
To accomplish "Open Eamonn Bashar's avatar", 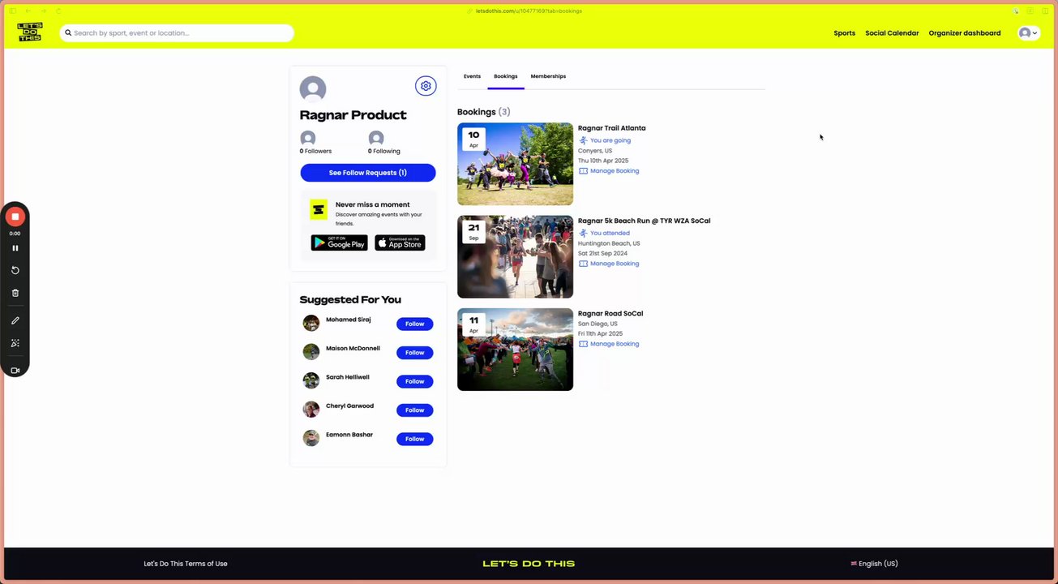I will pos(311,438).
